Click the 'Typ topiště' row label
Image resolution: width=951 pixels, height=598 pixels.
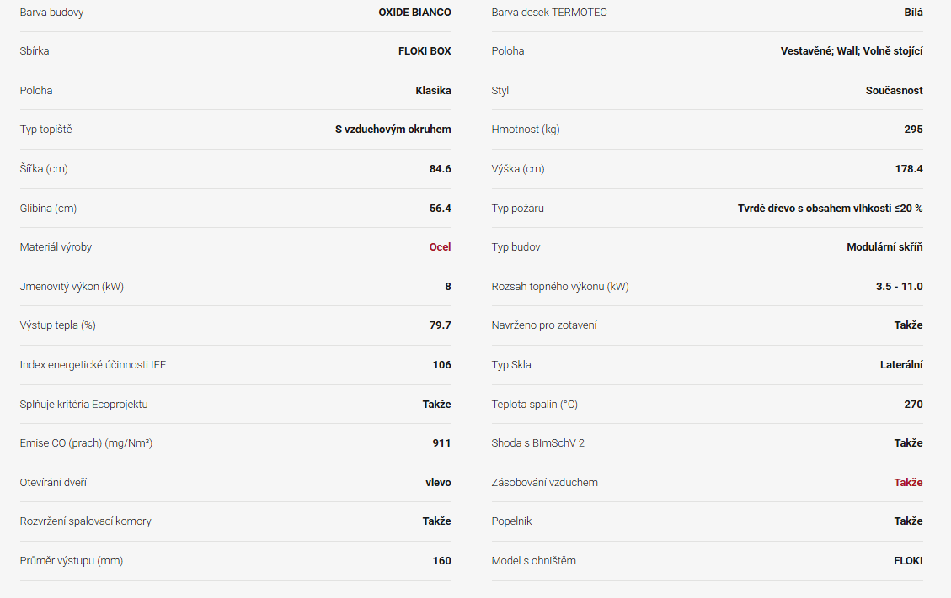[46, 130]
